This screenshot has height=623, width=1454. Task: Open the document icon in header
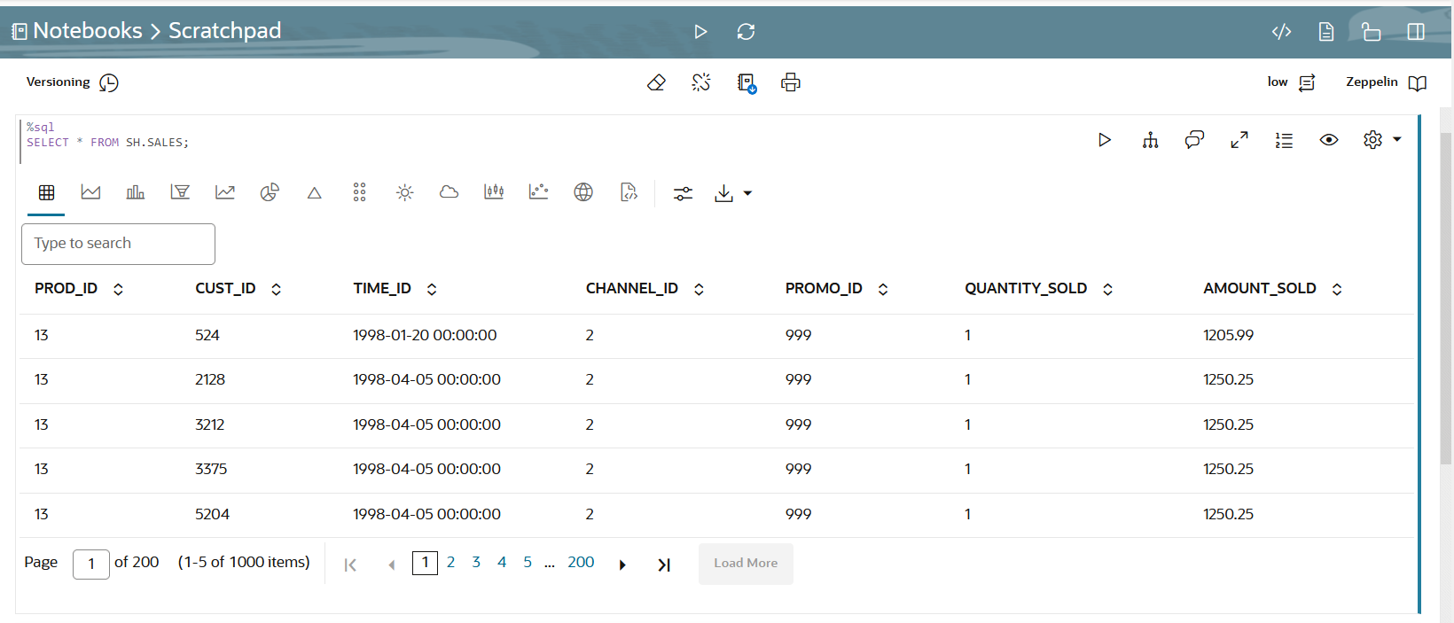coord(1326,32)
